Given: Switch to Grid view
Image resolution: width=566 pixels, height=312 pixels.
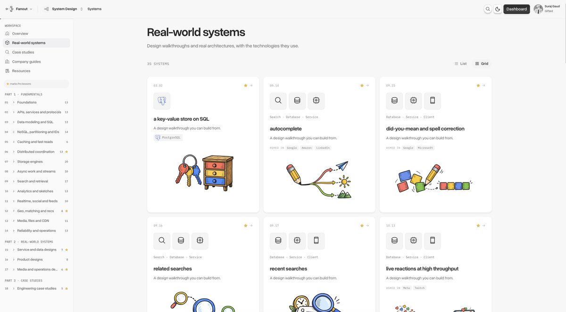Looking at the screenshot, I should 482,64.
